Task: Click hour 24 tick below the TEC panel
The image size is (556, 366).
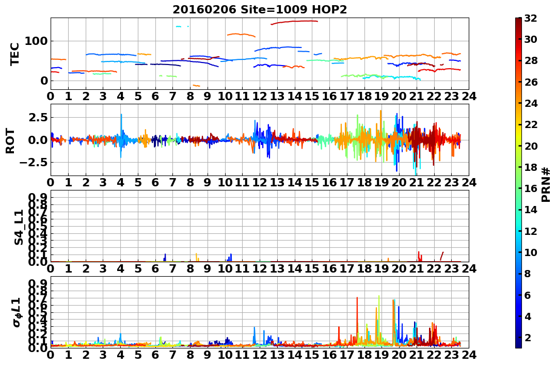Action: (469, 96)
